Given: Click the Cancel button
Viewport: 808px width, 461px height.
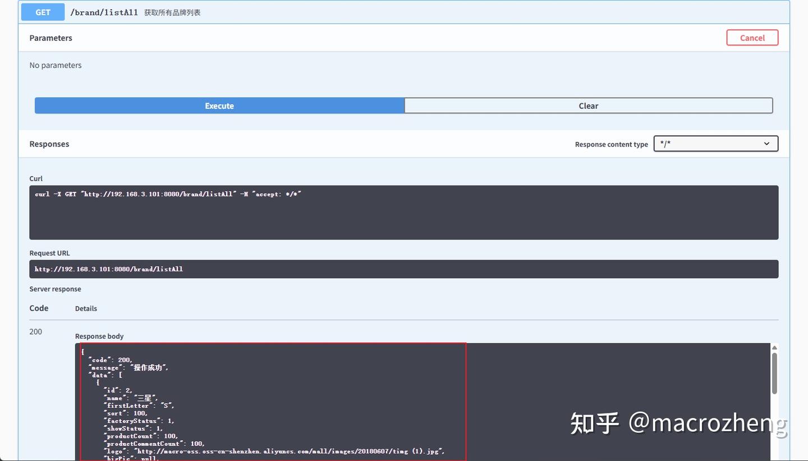Looking at the screenshot, I should point(752,38).
